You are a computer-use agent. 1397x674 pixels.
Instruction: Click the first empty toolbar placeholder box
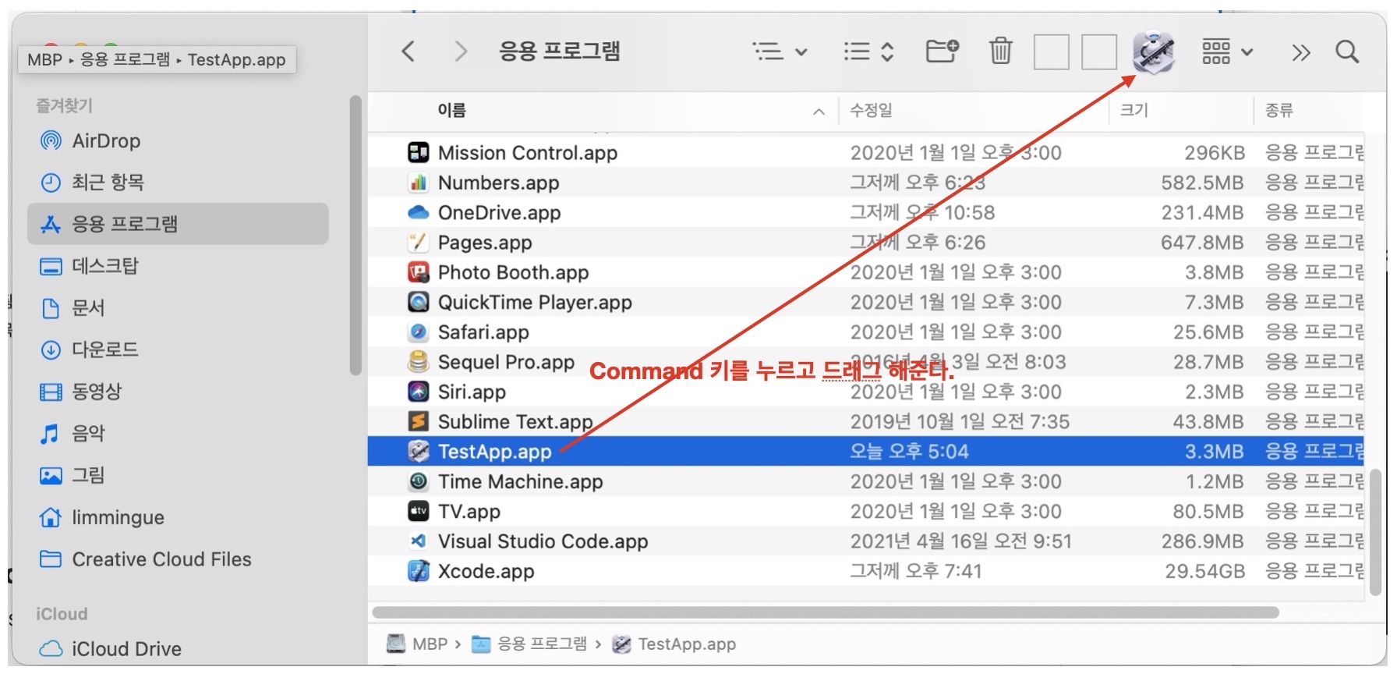coord(1051,52)
